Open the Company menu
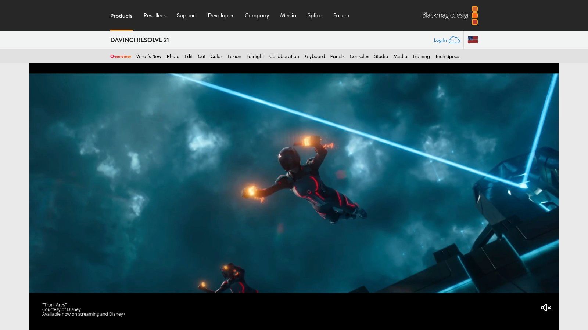Image resolution: width=588 pixels, height=330 pixels. click(x=257, y=15)
